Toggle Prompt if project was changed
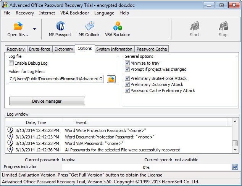The height and width of the screenshot is (186, 242). click(127, 69)
